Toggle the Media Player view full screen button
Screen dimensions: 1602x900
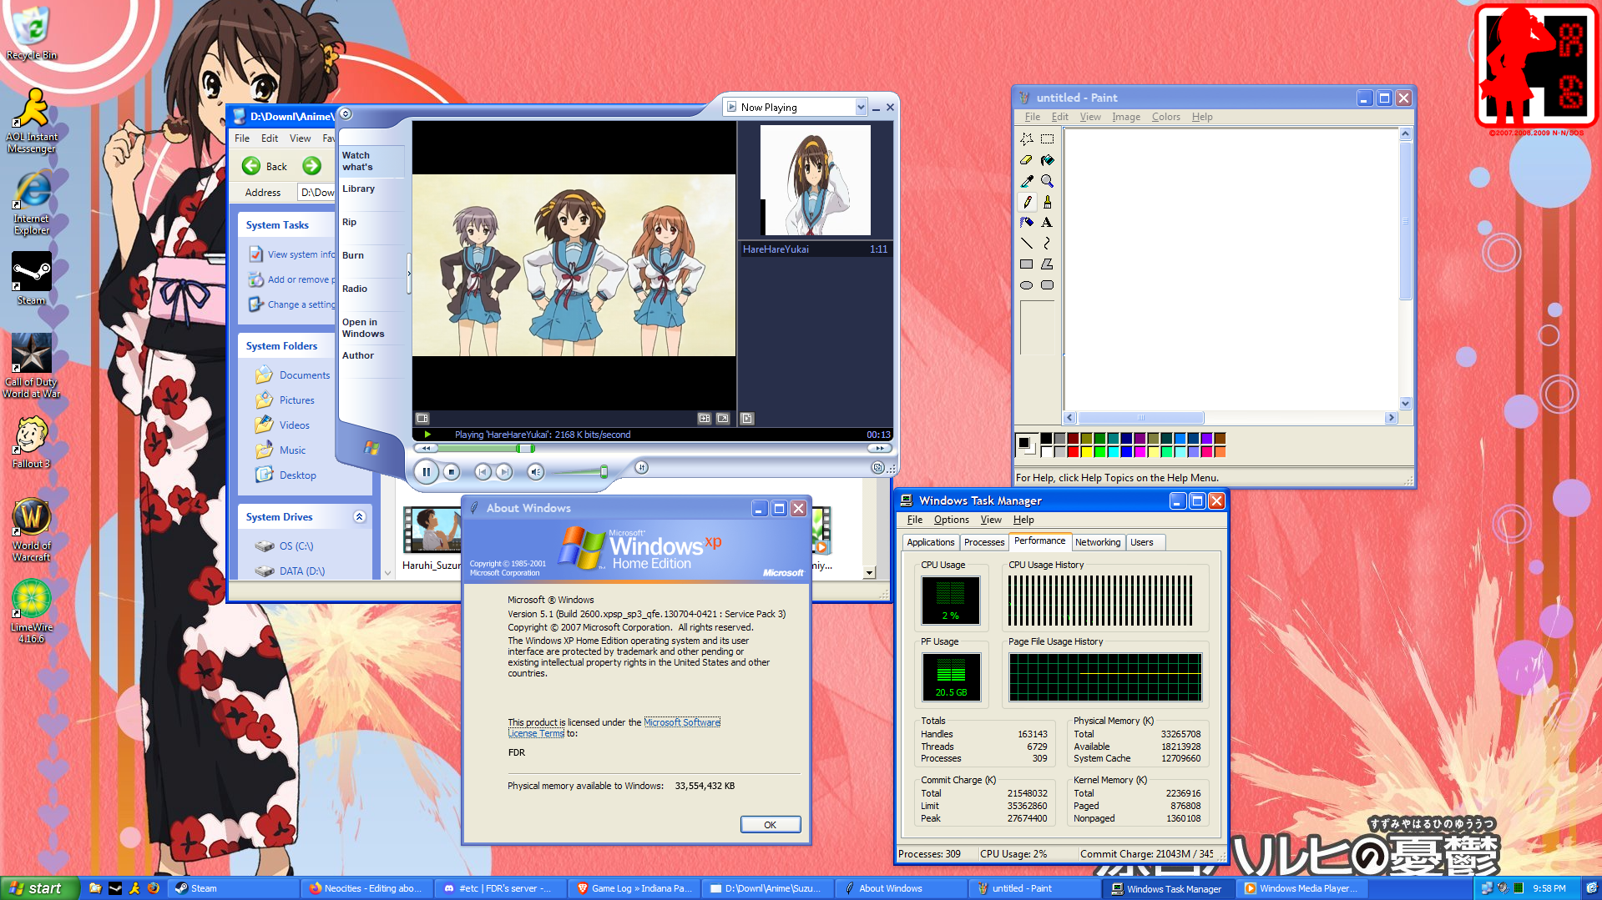click(x=723, y=419)
